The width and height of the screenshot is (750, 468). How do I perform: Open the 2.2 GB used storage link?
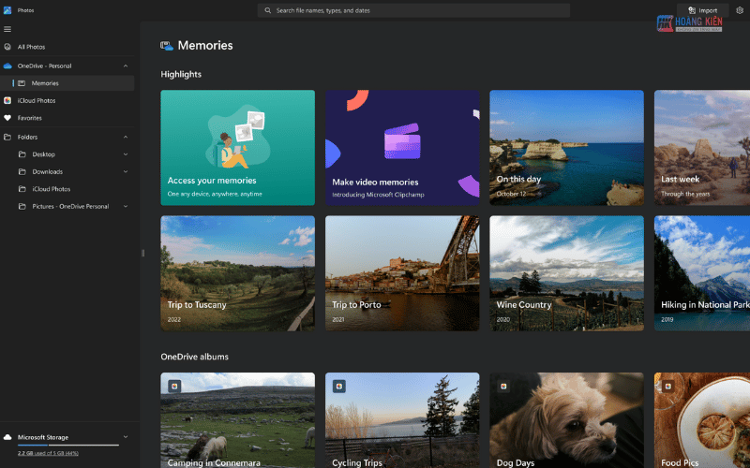point(48,453)
